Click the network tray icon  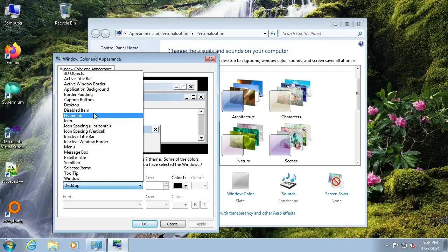tap(404, 245)
